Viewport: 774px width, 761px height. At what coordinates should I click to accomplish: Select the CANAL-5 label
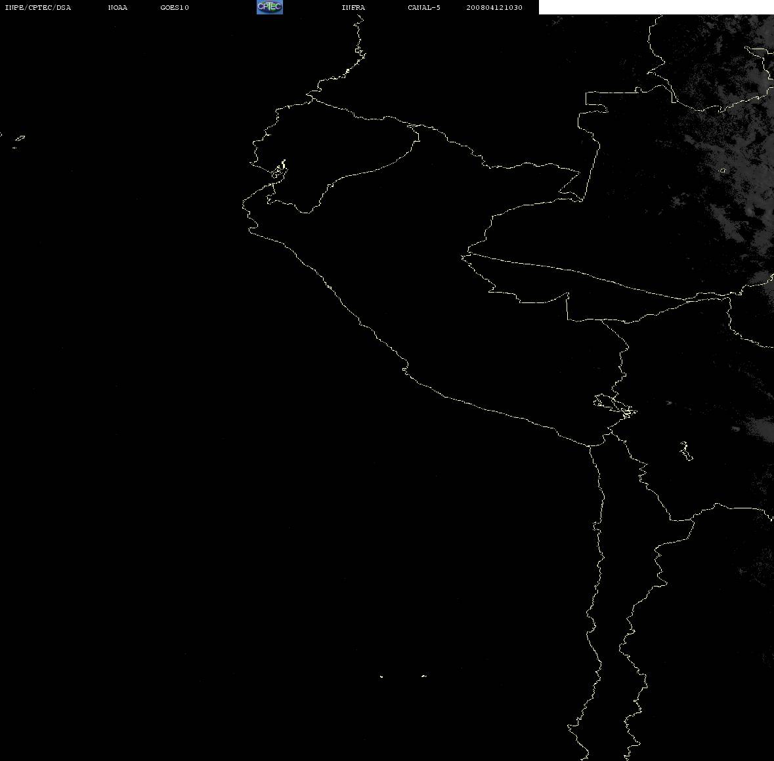pos(424,7)
